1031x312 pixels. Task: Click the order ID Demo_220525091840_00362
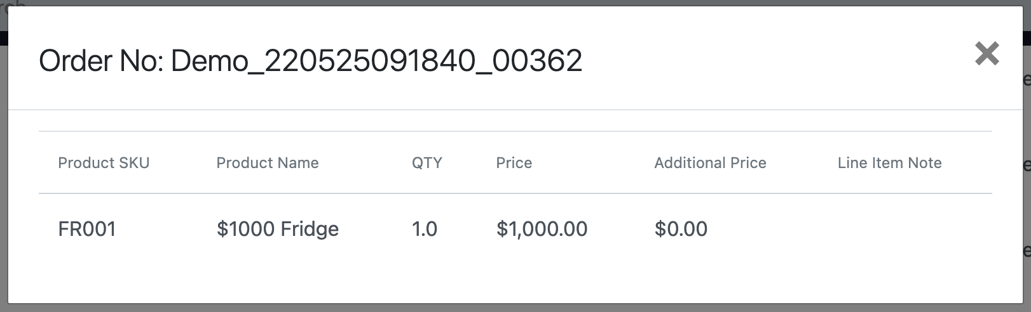(x=376, y=61)
